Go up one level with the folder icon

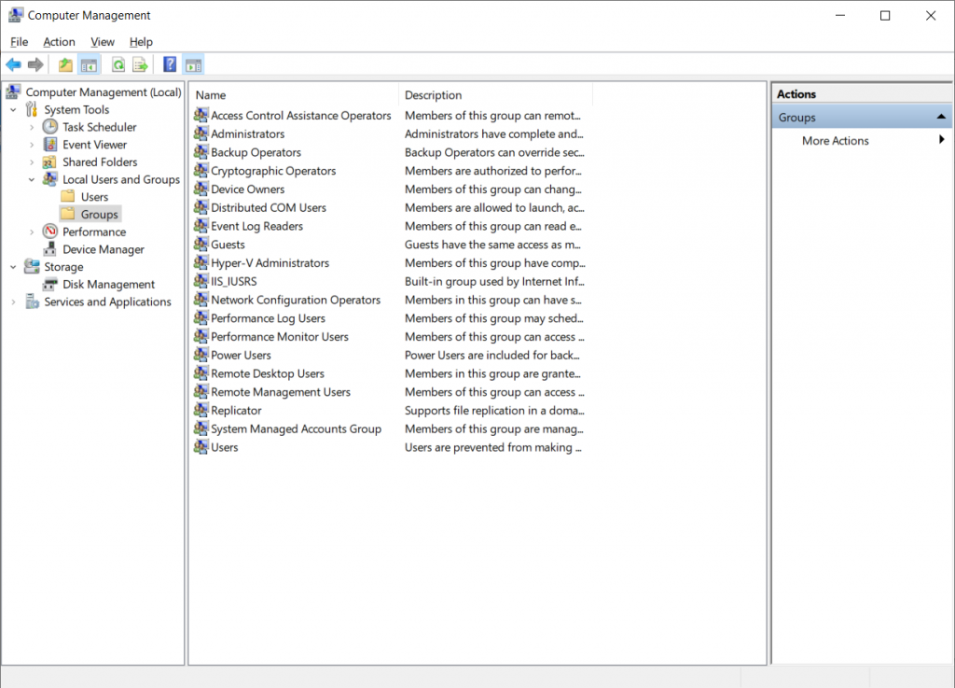66,64
